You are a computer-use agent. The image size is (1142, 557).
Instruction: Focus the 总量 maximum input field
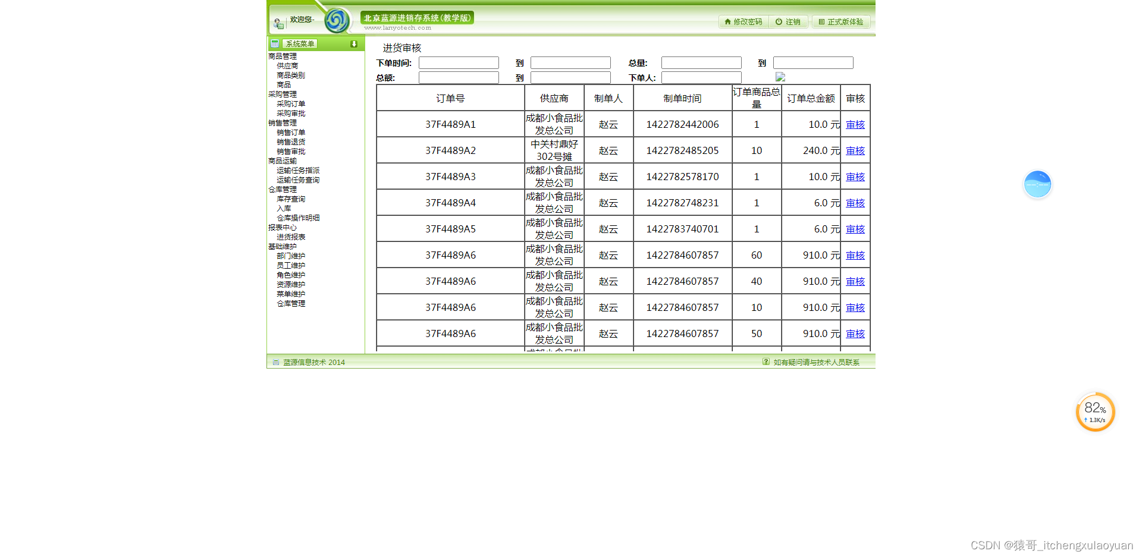(813, 63)
